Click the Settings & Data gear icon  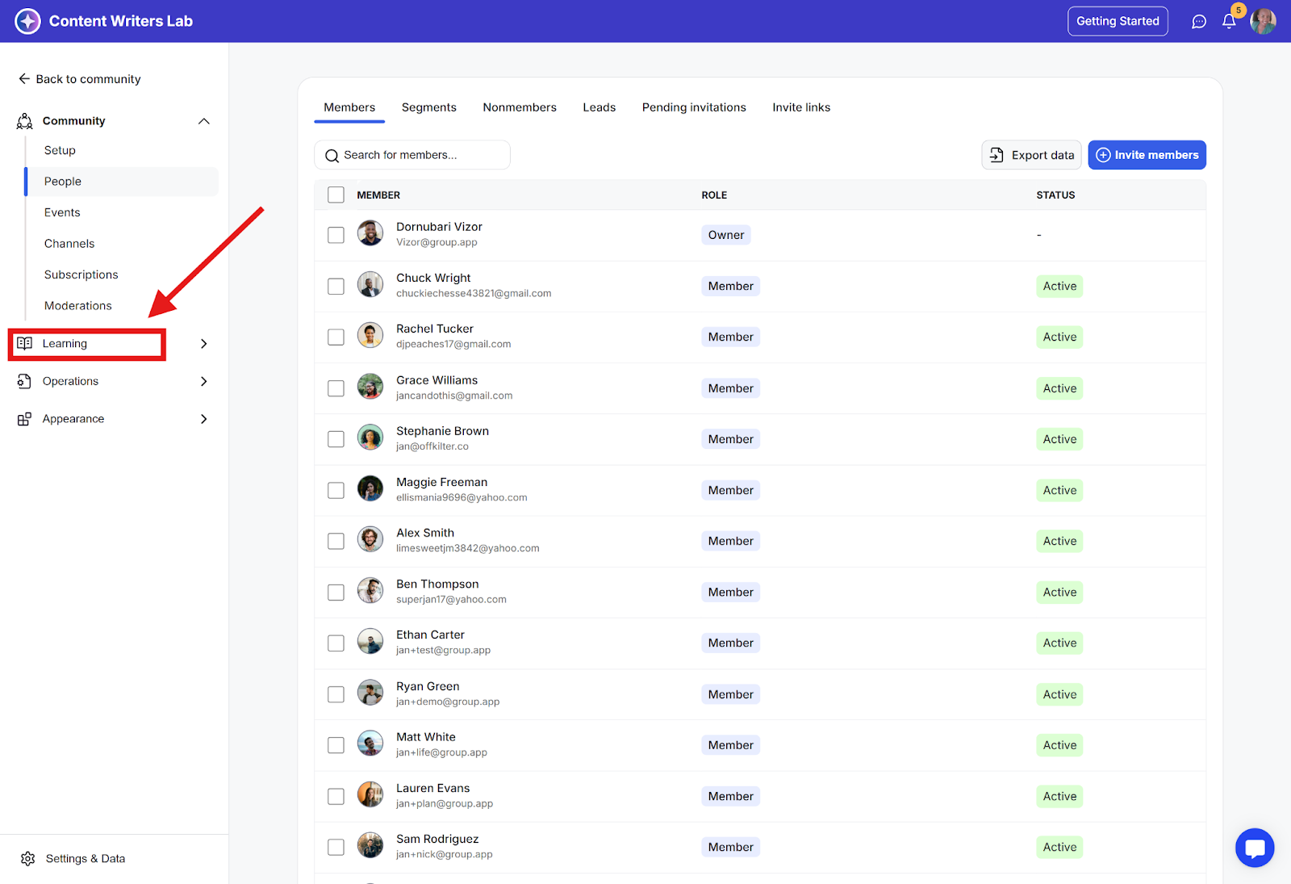point(28,858)
